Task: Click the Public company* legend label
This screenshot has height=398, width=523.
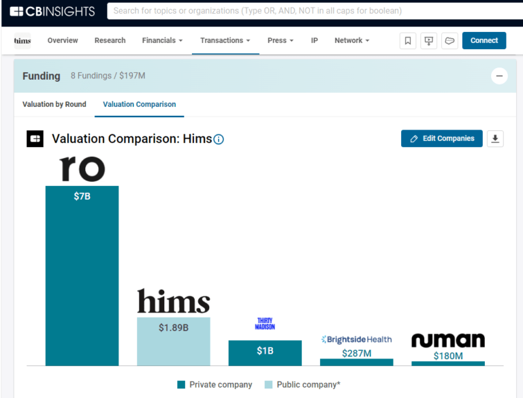Action: point(308,384)
